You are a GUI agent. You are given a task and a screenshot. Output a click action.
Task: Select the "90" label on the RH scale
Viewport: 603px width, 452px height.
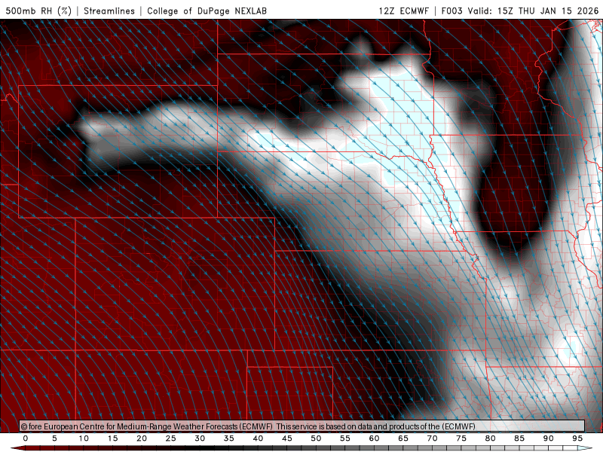[548, 438]
